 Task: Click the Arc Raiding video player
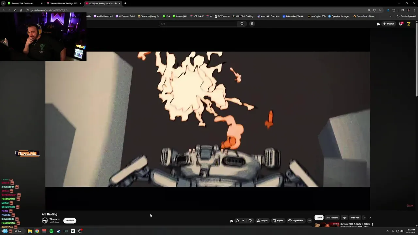point(208,119)
